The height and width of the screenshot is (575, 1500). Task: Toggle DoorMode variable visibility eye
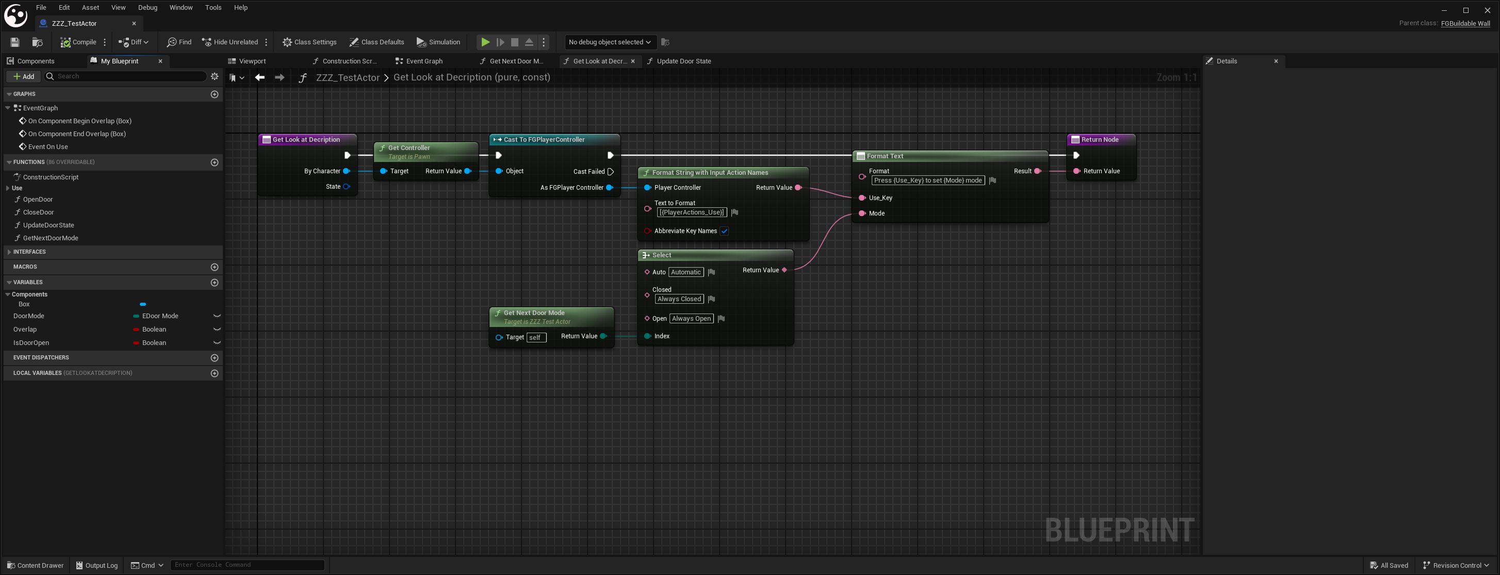tap(217, 316)
